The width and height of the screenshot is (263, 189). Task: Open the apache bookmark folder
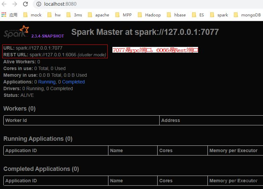tap(98, 15)
